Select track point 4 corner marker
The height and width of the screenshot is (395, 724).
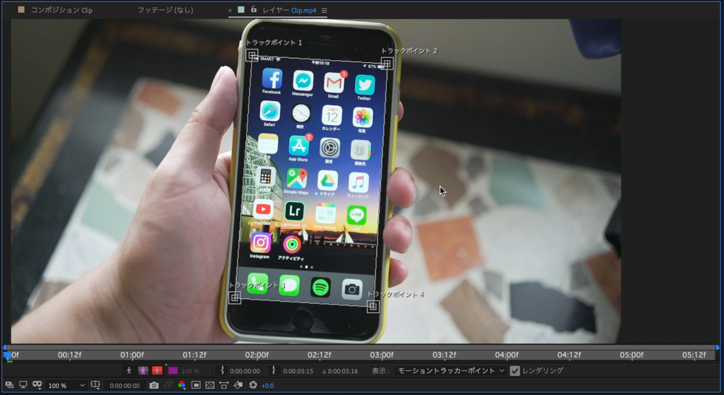click(373, 307)
